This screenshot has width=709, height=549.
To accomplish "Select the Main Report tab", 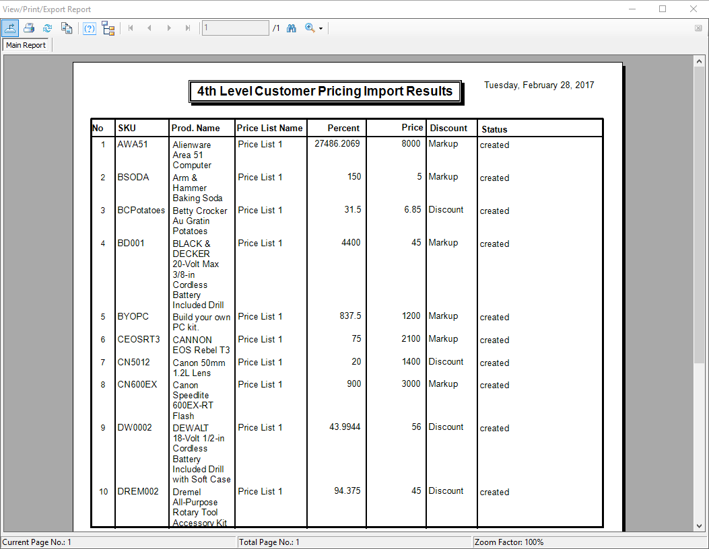I will (x=26, y=45).
